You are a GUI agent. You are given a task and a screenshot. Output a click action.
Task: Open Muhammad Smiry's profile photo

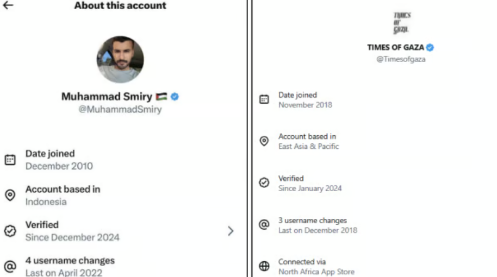click(120, 59)
